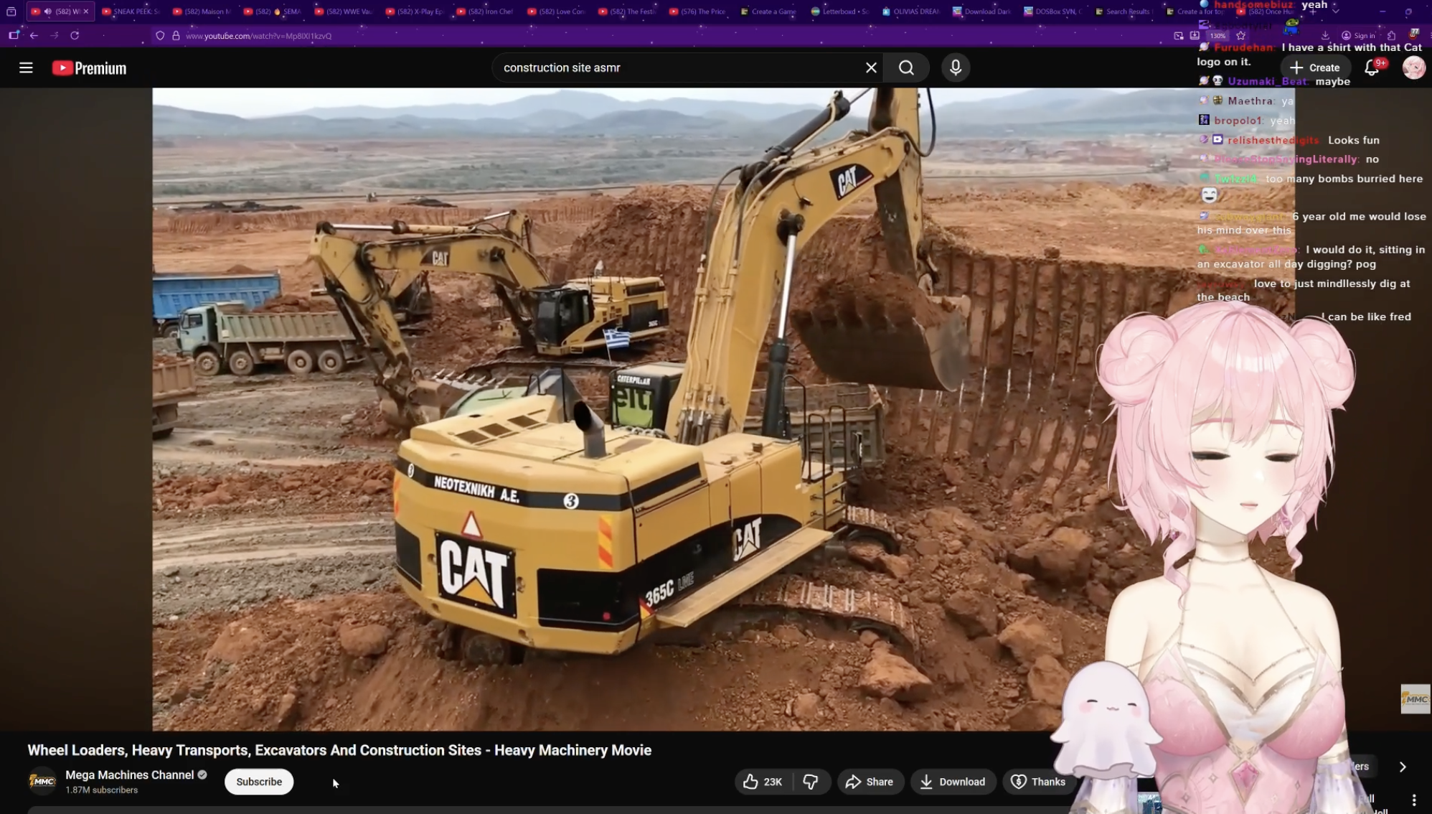The width and height of the screenshot is (1432, 814).
Task: Click the YouTube Premium logo
Action: (x=89, y=68)
